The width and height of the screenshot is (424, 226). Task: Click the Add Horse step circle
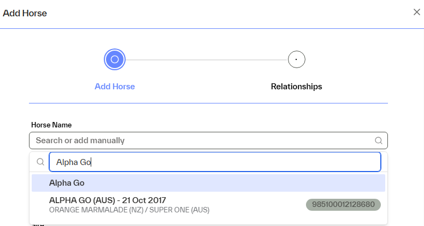(115, 59)
